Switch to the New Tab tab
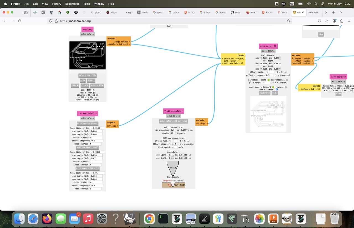This screenshot has width=354, height=228. pyautogui.click(x=313, y=12)
